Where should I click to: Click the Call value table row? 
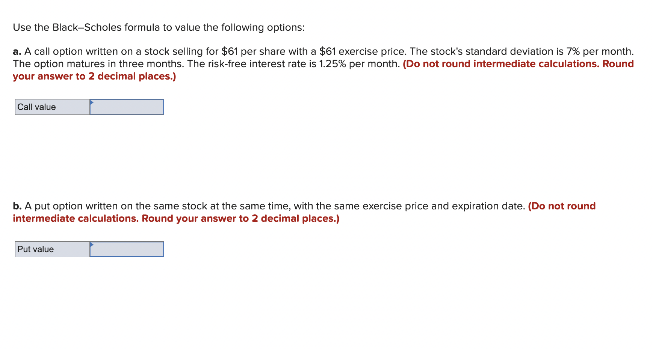tap(89, 107)
